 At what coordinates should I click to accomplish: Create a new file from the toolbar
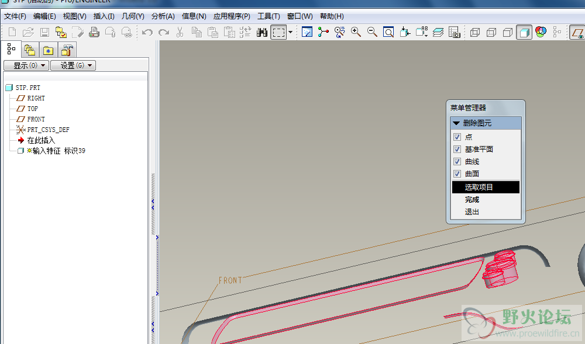[x=12, y=32]
